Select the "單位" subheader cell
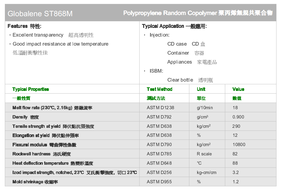 point(201,98)
